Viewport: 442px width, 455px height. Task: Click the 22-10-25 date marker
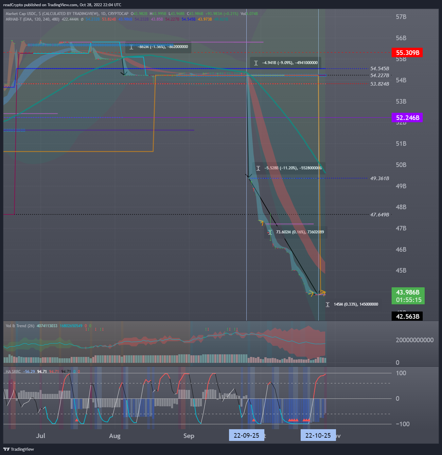(x=318, y=435)
